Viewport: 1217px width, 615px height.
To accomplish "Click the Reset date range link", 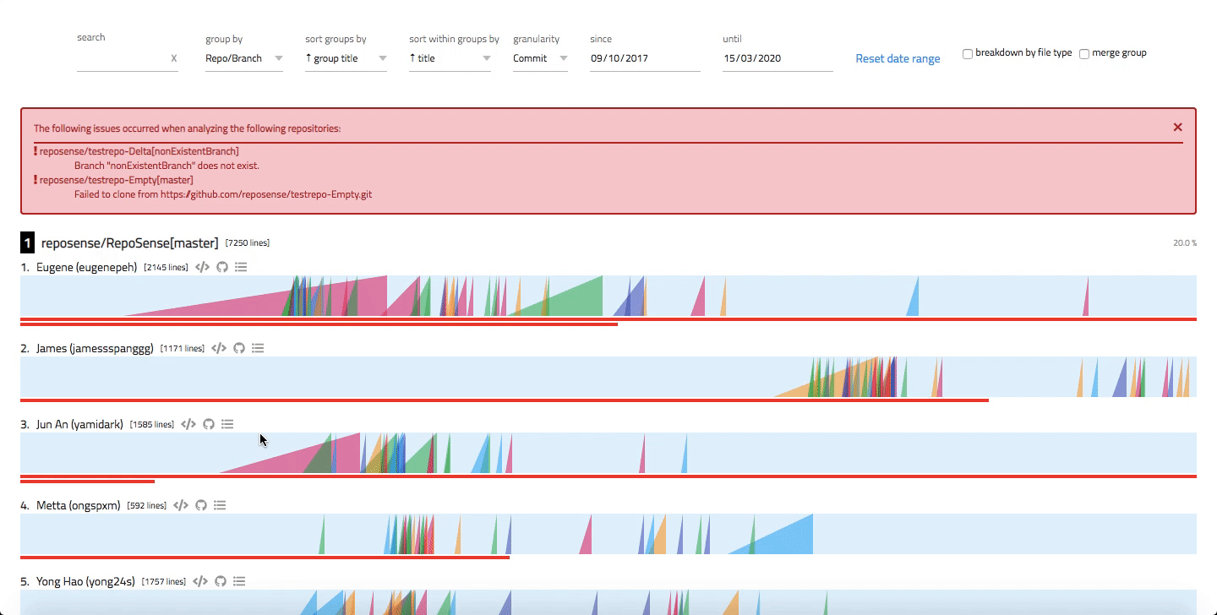I will click(x=898, y=58).
